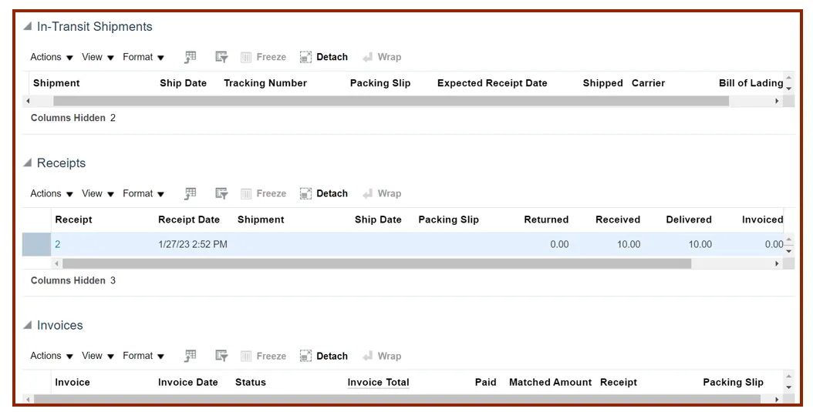Open receipt number 2 link
813x412 pixels.
58,244
